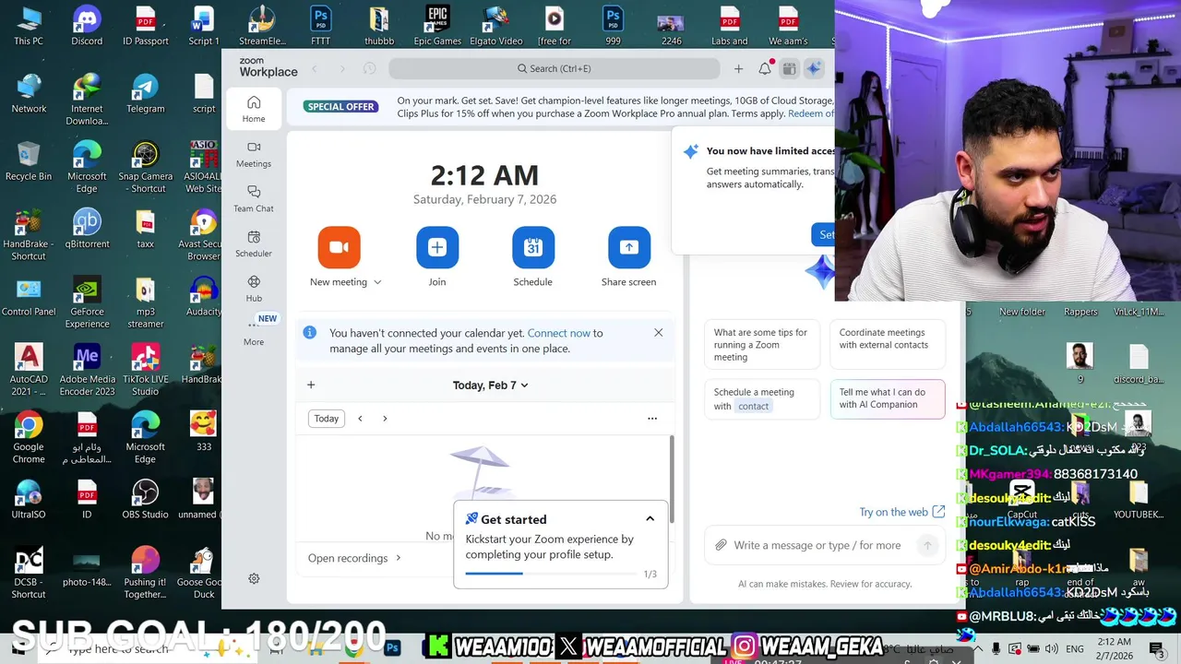This screenshot has width=1181, height=664.
Task: Click the plus icon beside search
Action: pyautogui.click(x=738, y=68)
